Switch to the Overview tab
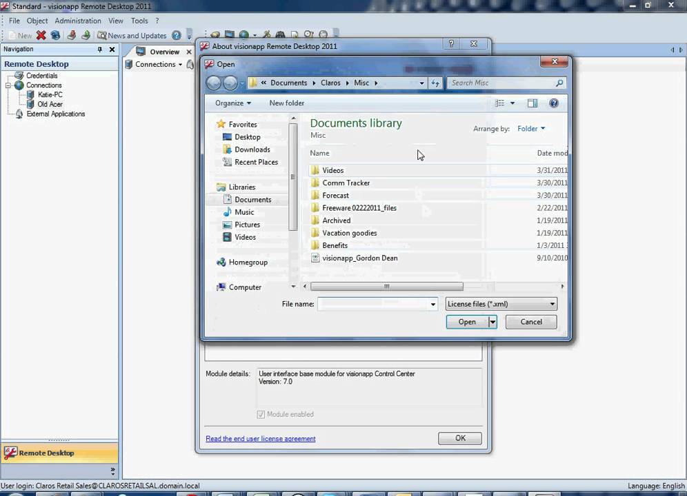 point(164,52)
